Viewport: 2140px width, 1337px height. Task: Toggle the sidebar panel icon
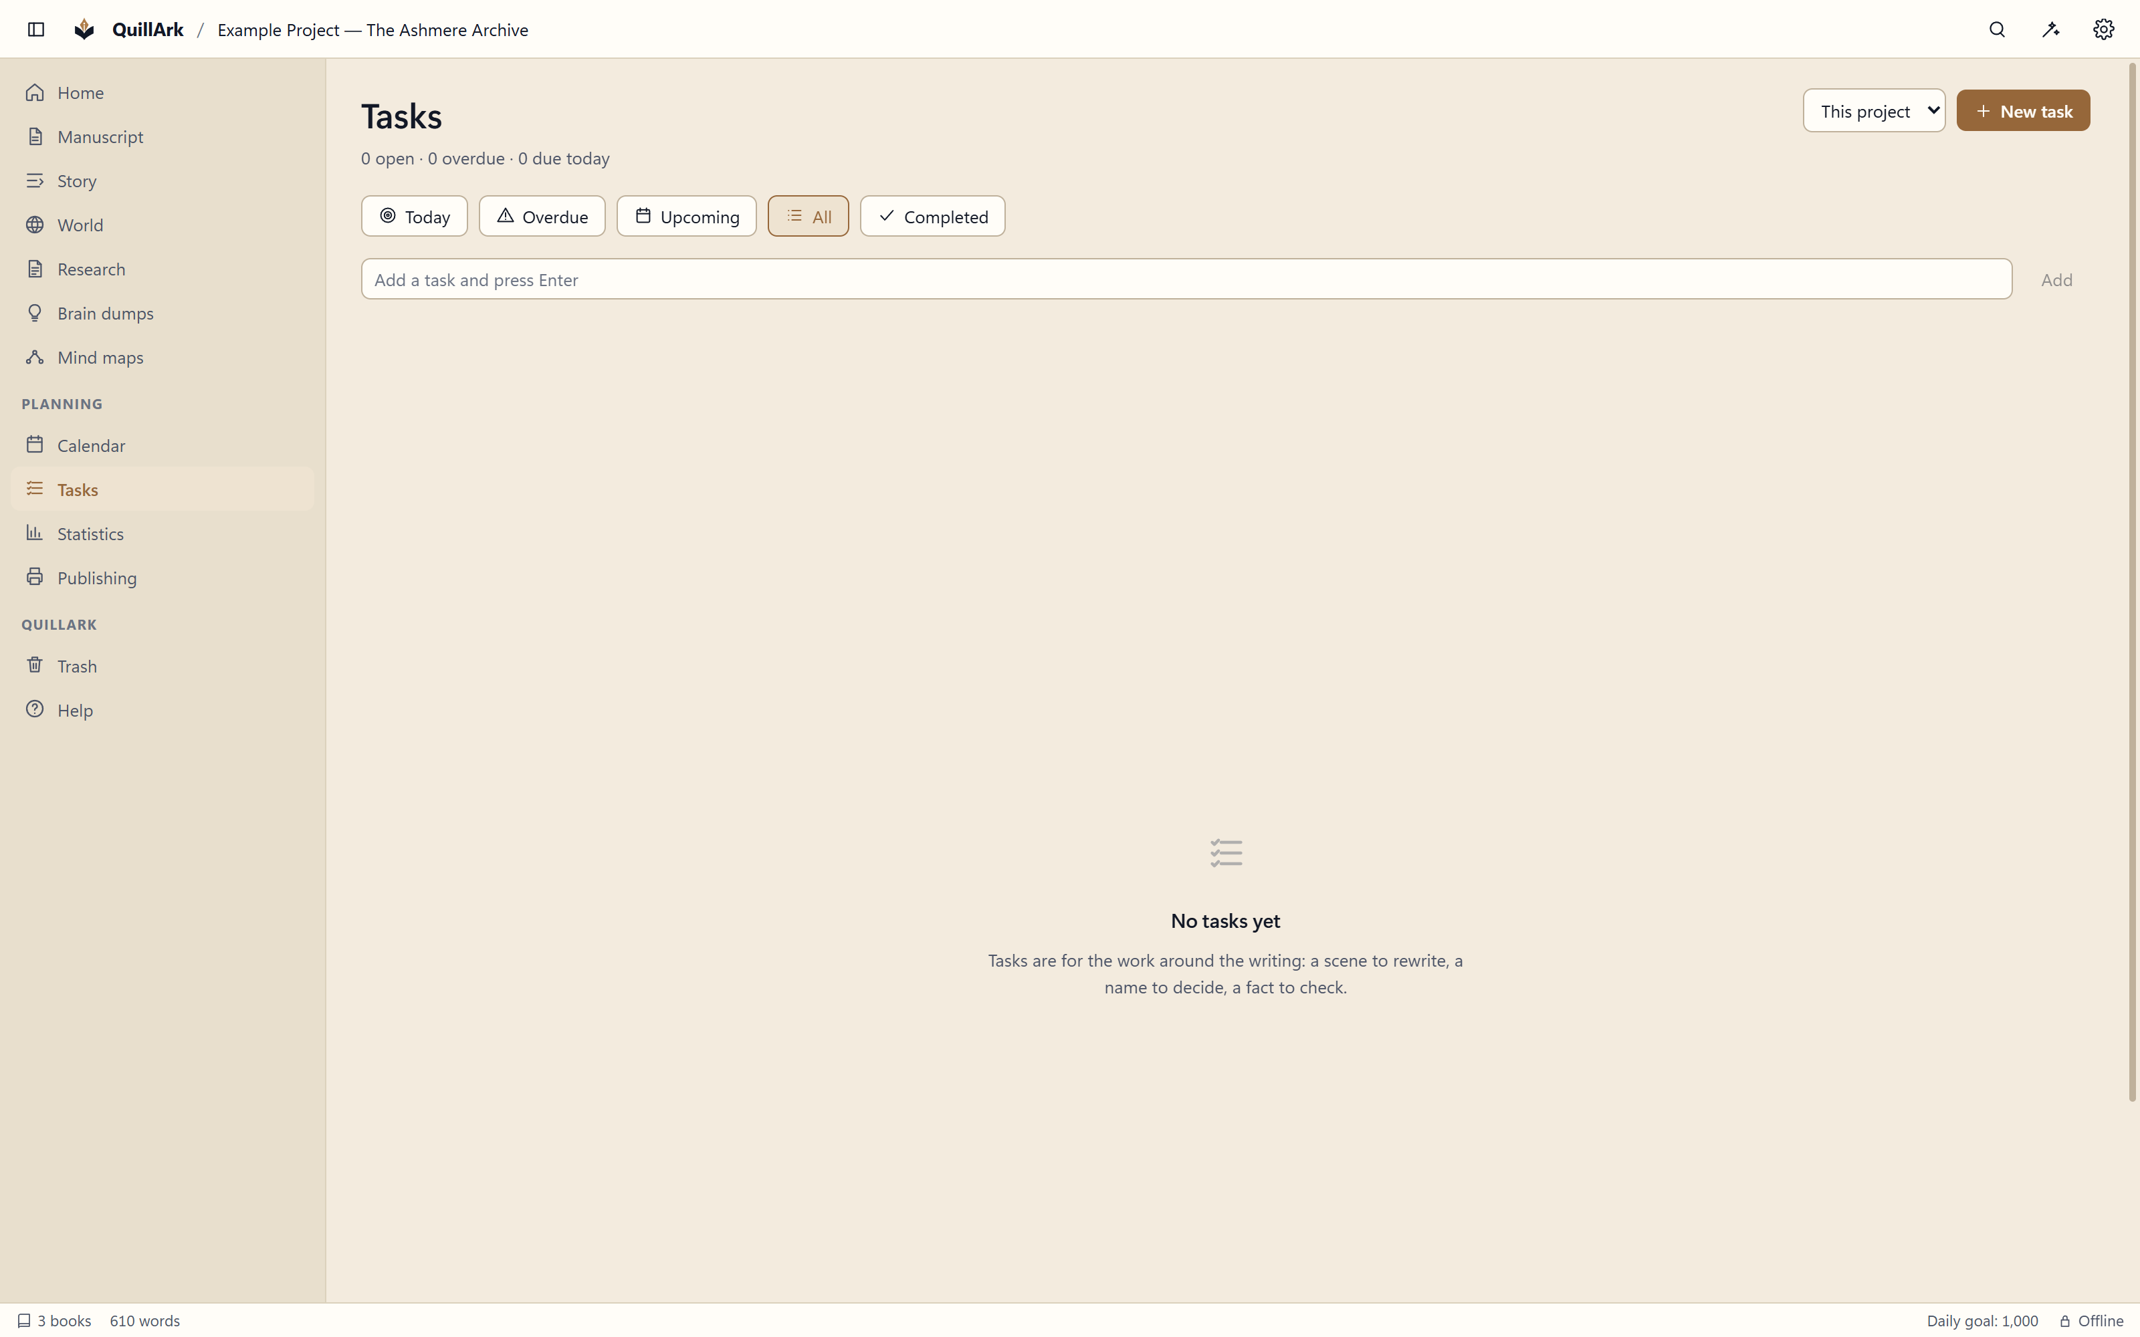click(x=36, y=29)
